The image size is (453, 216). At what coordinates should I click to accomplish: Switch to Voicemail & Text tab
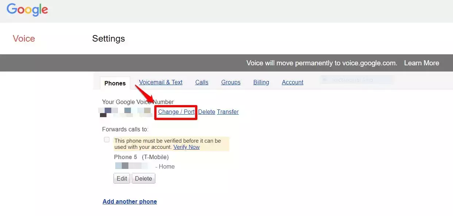[161, 82]
